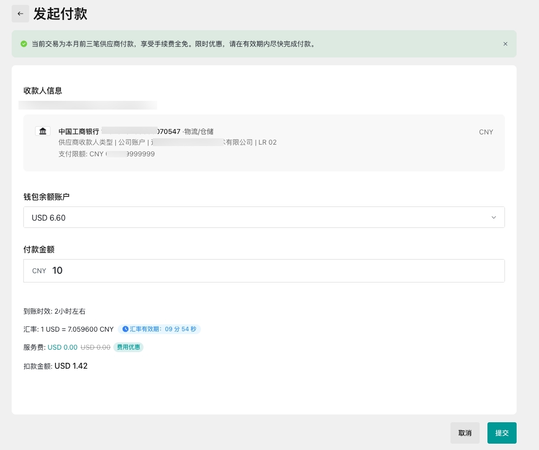Click the chevron arrow in wallet dropdown
The width and height of the screenshot is (539, 450).
(494, 218)
